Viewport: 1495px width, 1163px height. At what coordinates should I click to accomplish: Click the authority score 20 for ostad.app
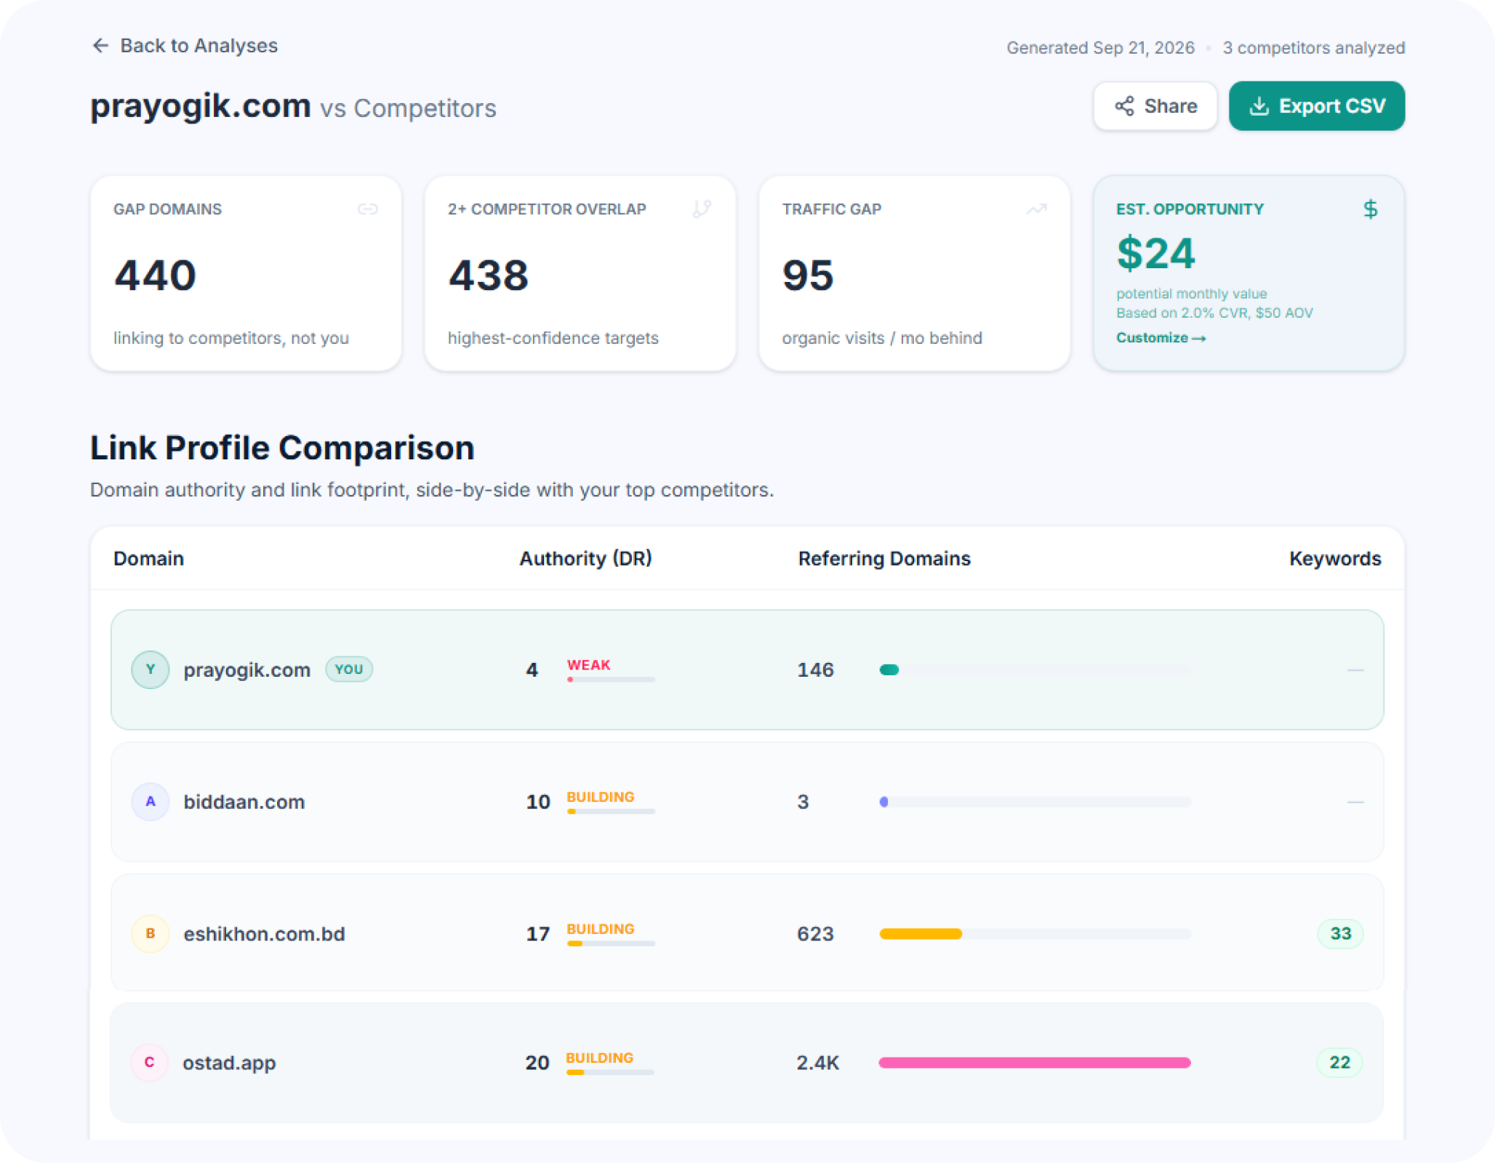click(x=537, y=1063)
